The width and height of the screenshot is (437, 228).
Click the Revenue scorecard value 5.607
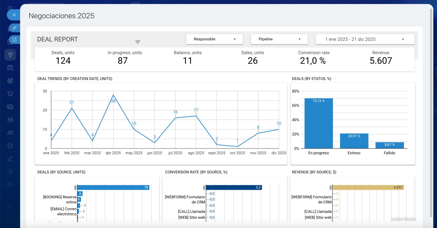(381, 61)
